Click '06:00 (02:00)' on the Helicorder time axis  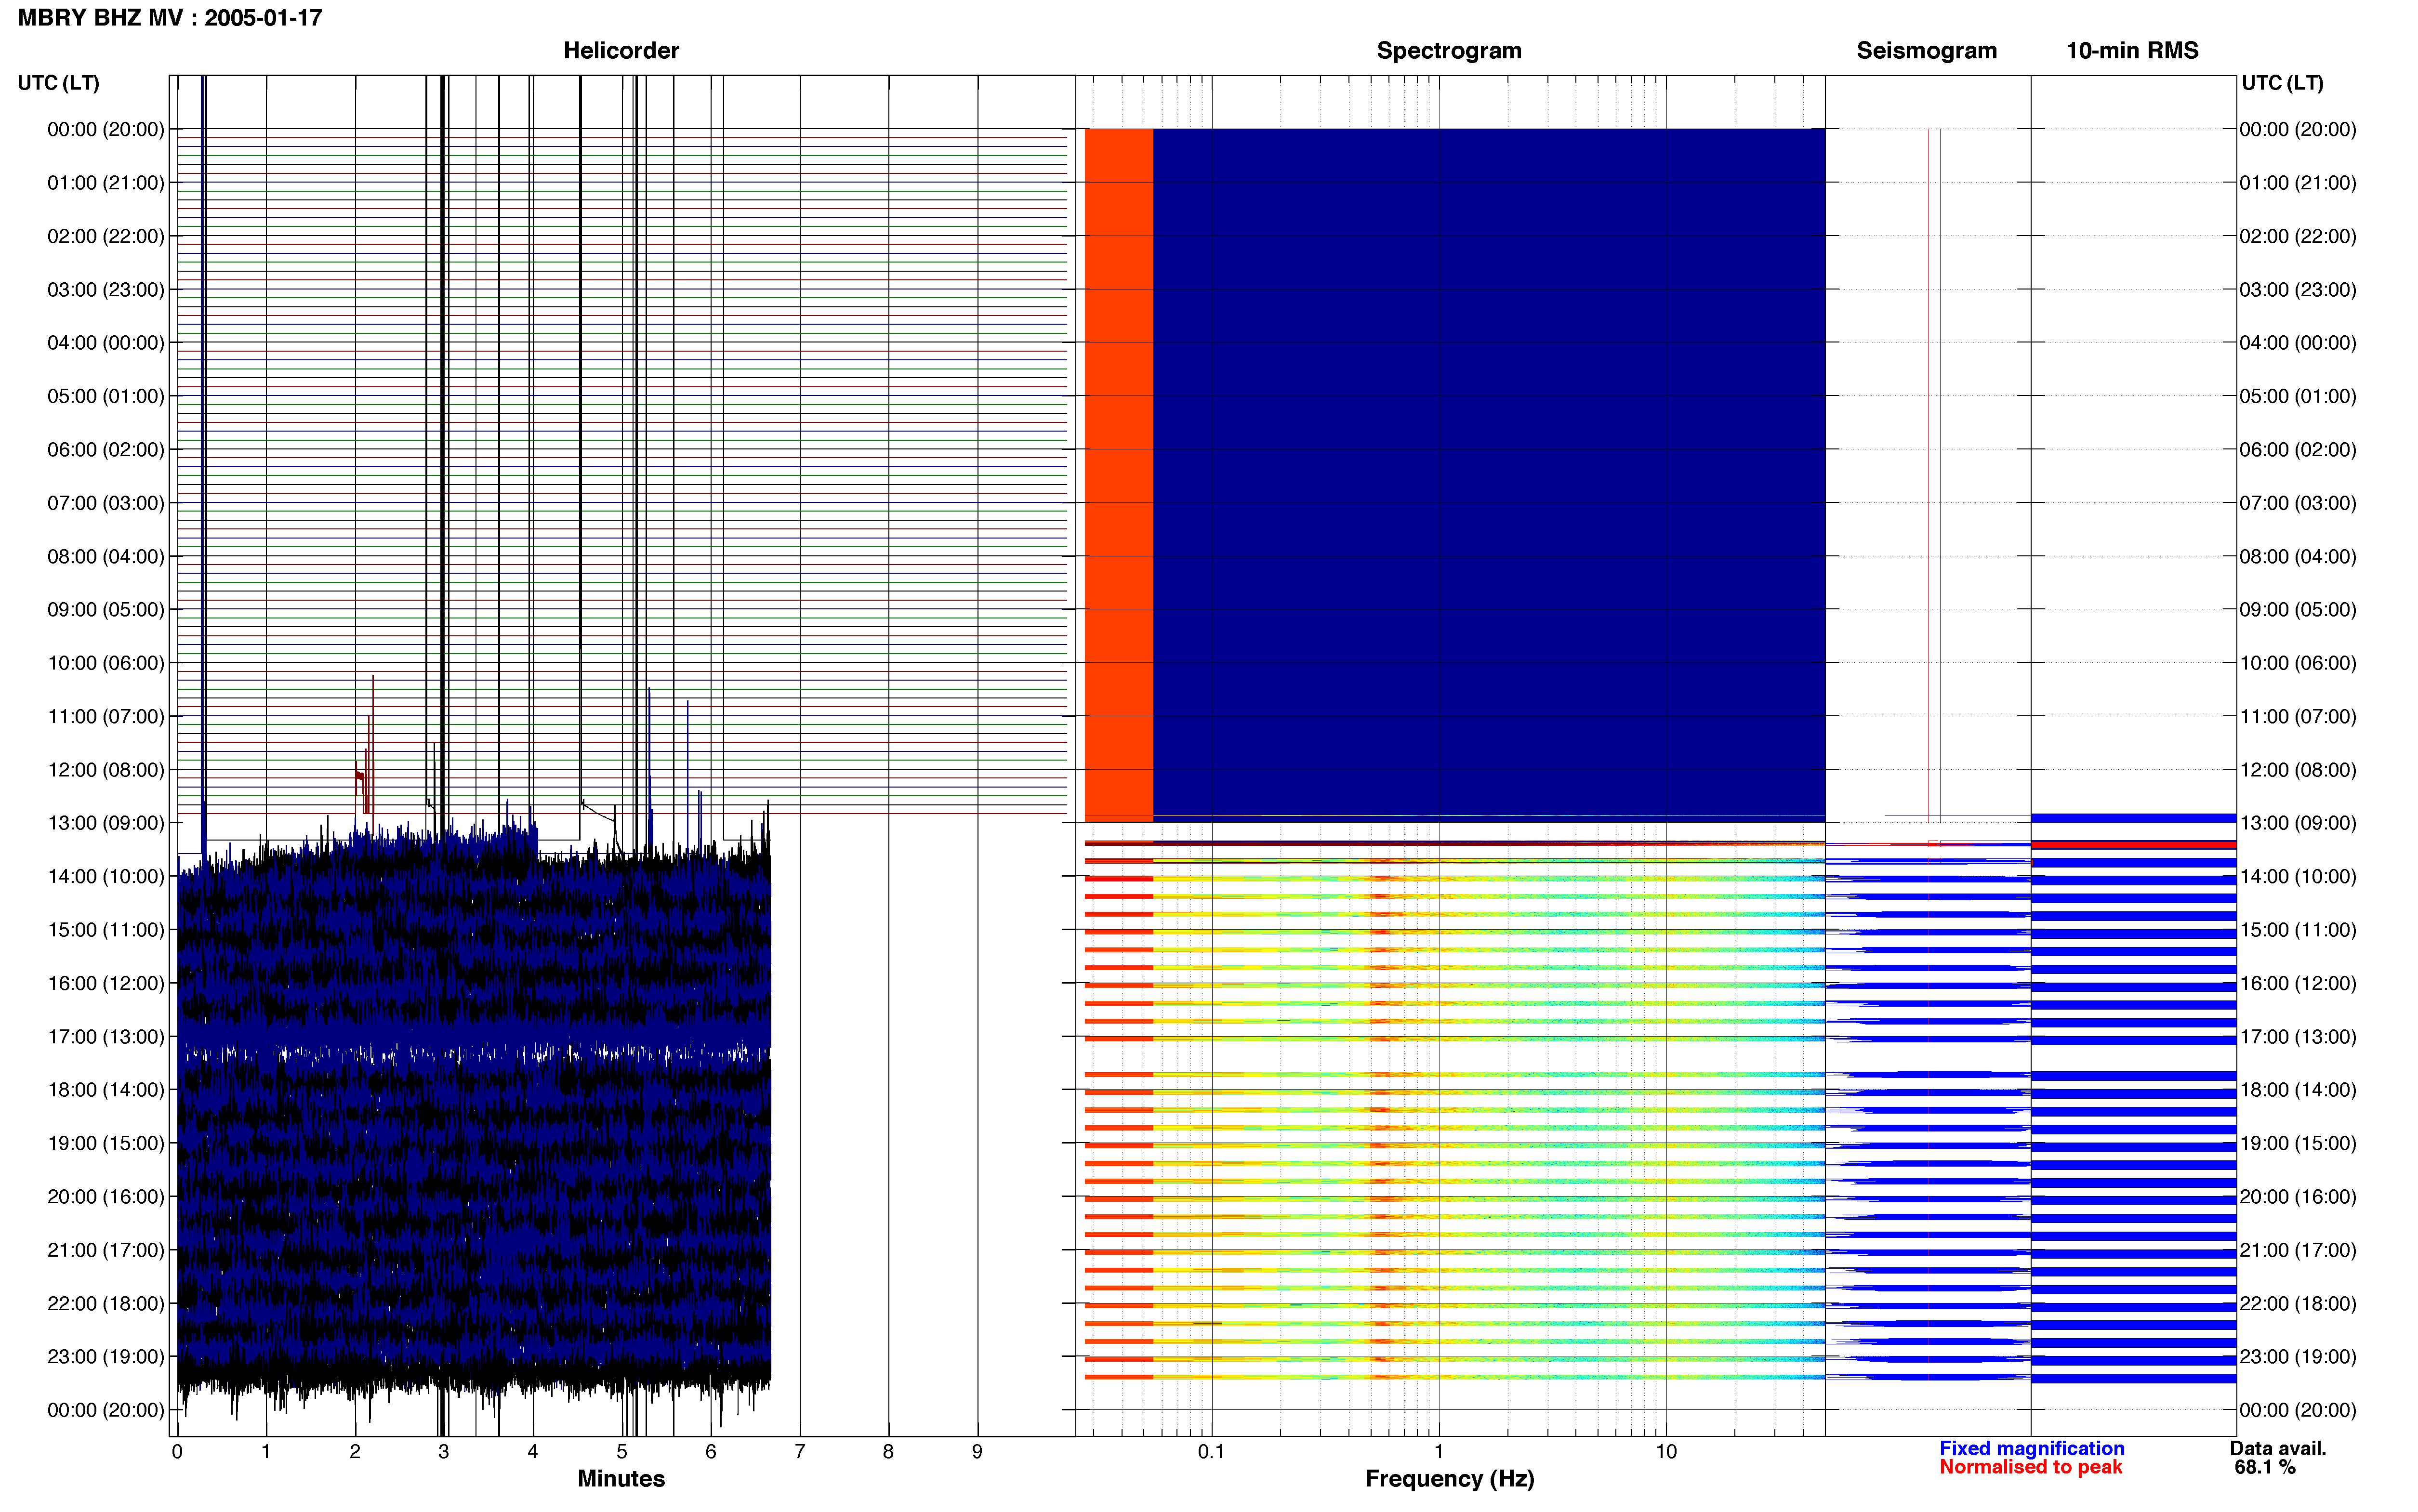pyautogui.click(x=106, y=450)
